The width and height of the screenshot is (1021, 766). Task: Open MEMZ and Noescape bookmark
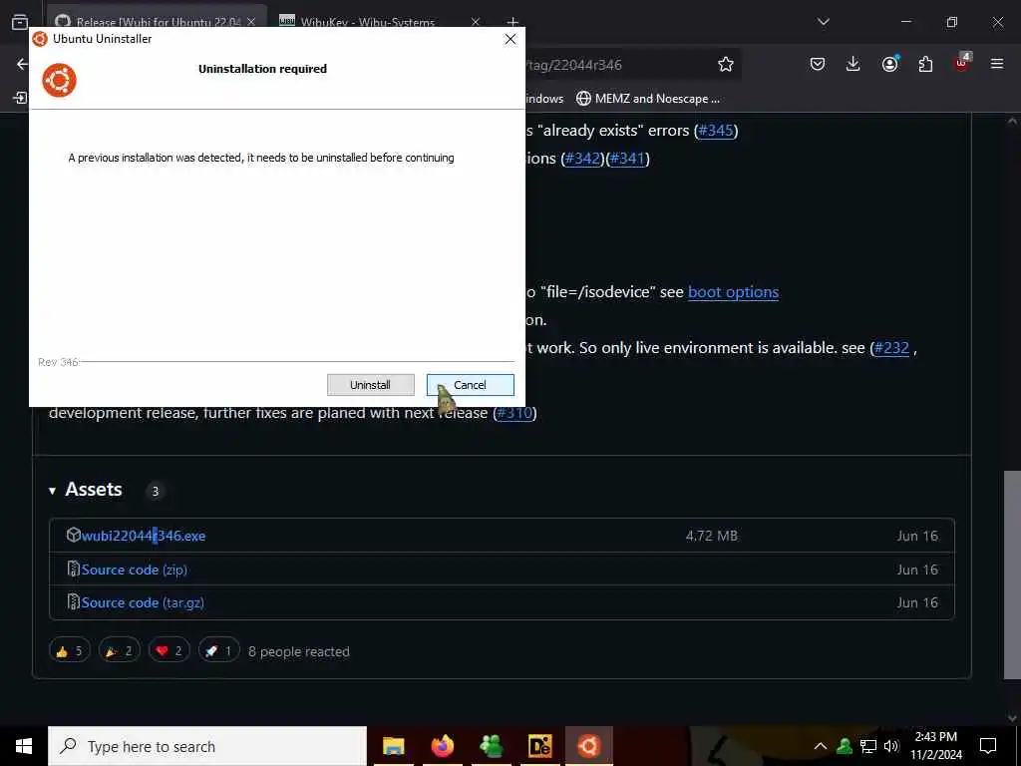[648, 99]
